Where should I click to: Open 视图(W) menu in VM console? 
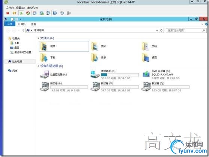[21, 8]
